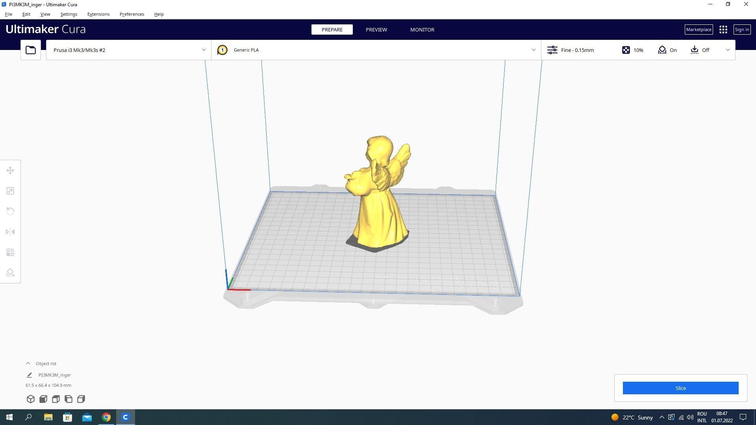Open the View menu
Image resolution: width=756 pixels, height=425 pixels.
(45, 14)
